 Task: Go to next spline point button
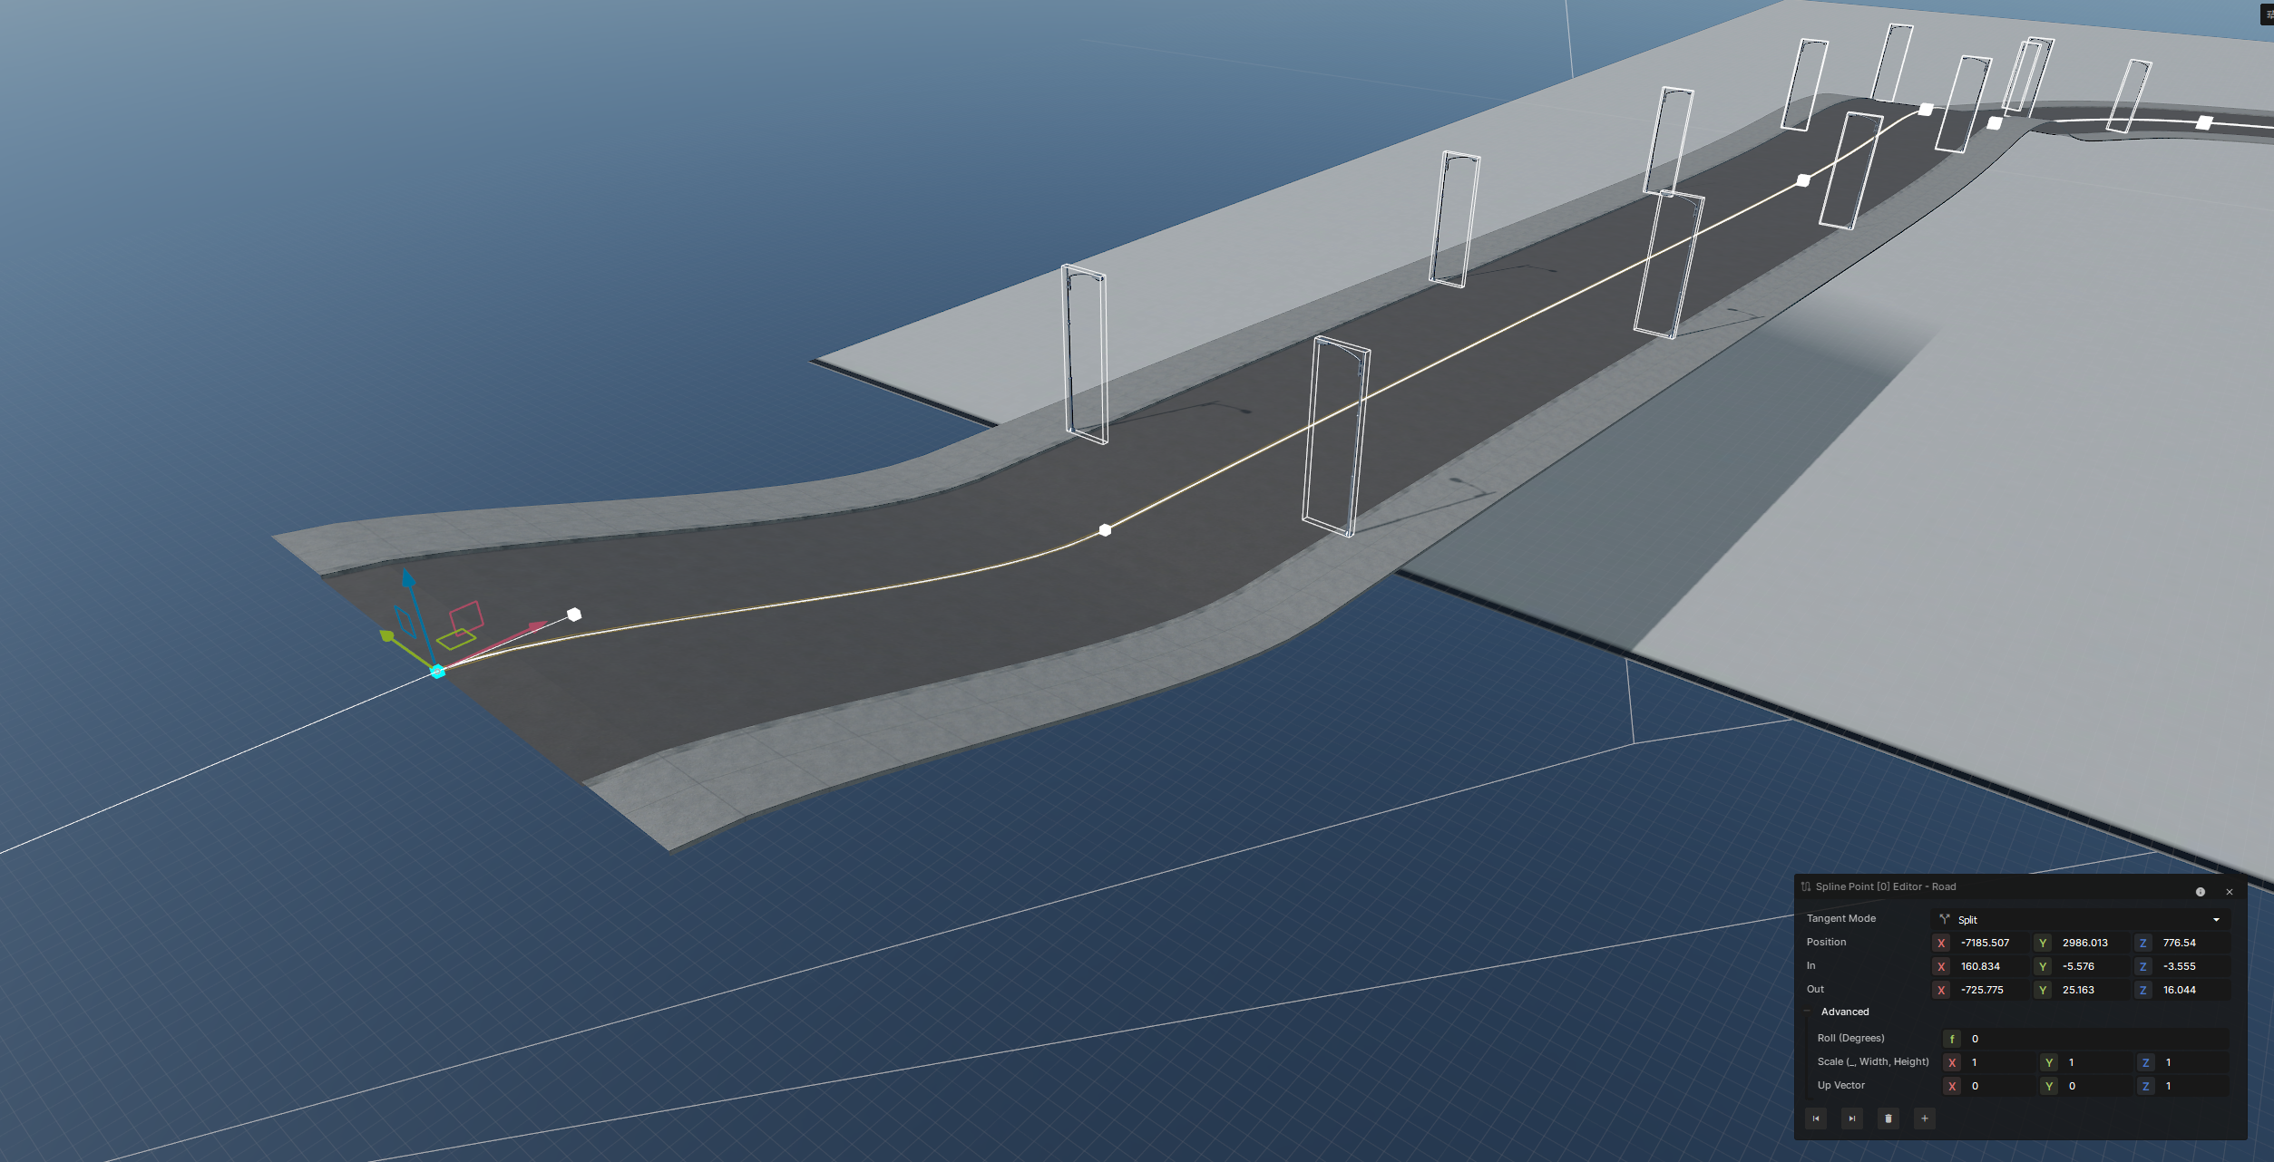(1852, 1118)
